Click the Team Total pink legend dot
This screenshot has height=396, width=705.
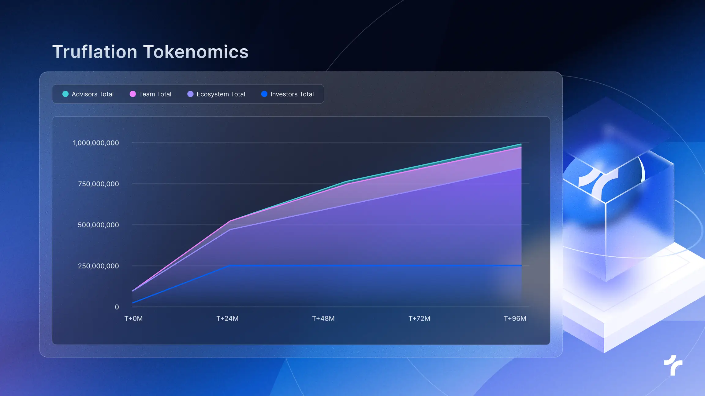tap(133, 94)
